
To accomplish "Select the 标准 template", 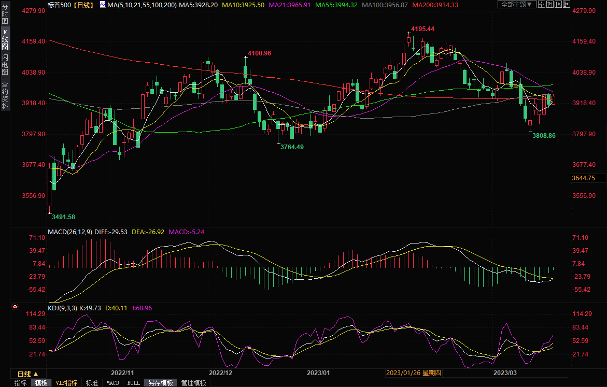I will (92, 383).
